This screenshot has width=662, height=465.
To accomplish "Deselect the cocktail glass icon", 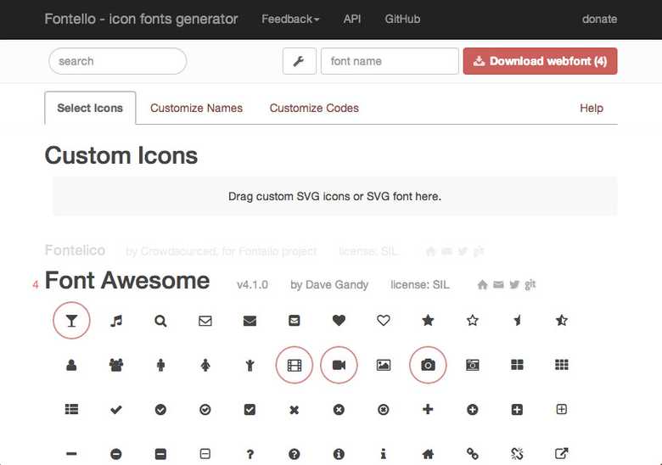I will click(x=71, y=321).
